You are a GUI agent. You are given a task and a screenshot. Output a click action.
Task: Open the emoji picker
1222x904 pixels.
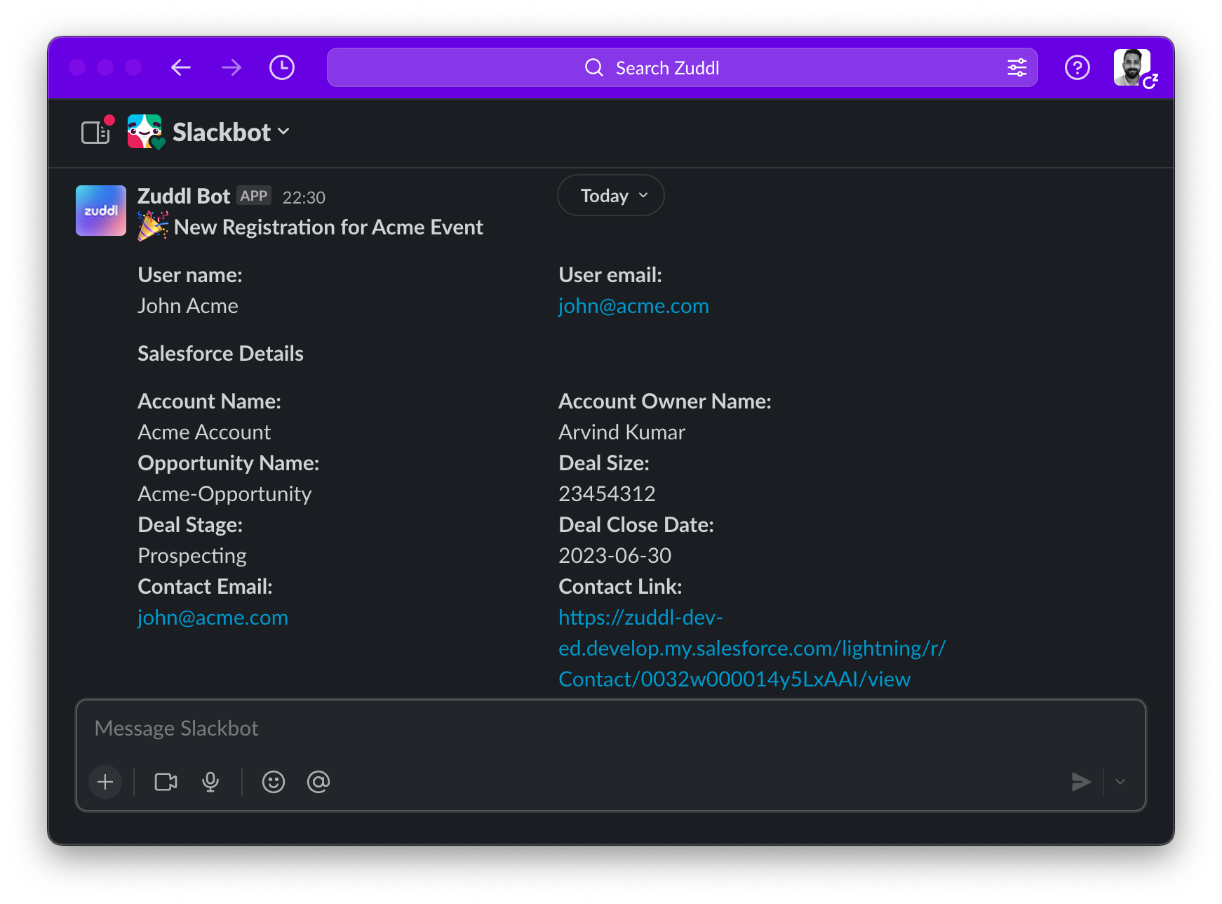click(274, 782)
